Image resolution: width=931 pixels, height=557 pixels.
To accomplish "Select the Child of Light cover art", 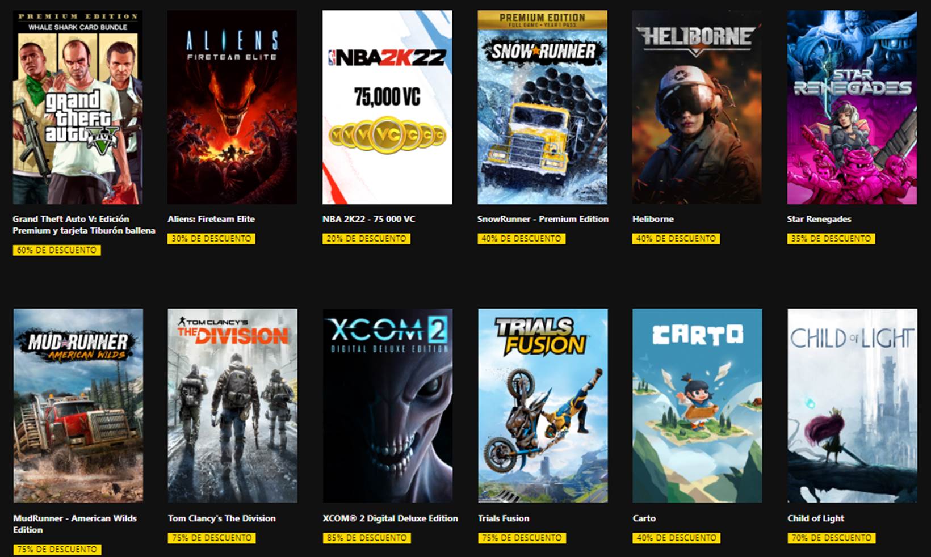I will [852, 406].
